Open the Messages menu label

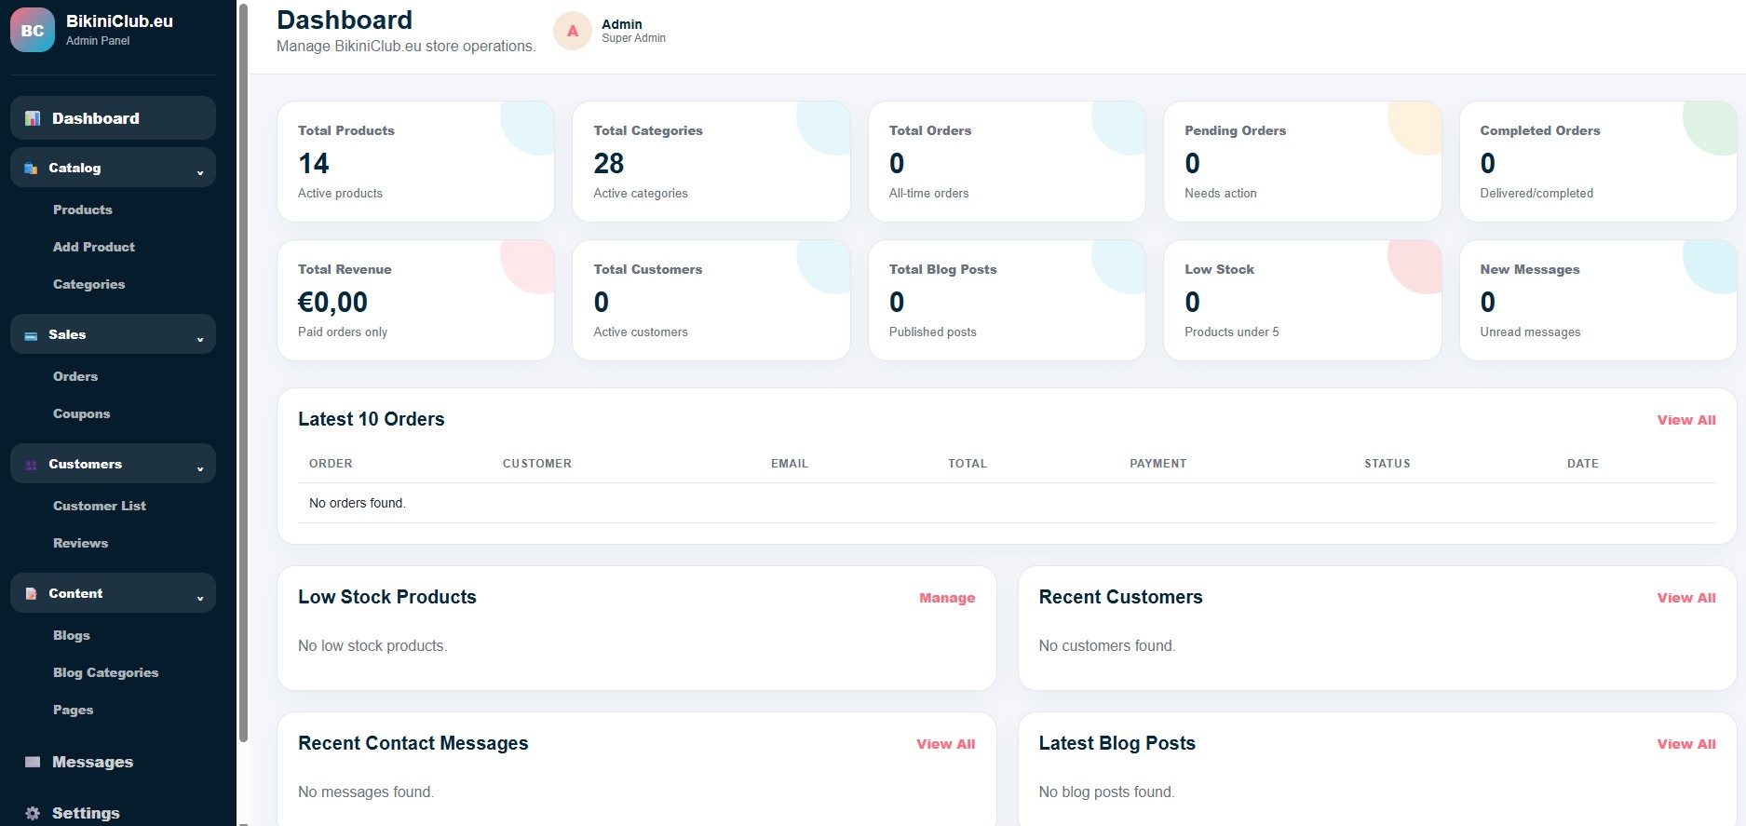pos(92,762)
